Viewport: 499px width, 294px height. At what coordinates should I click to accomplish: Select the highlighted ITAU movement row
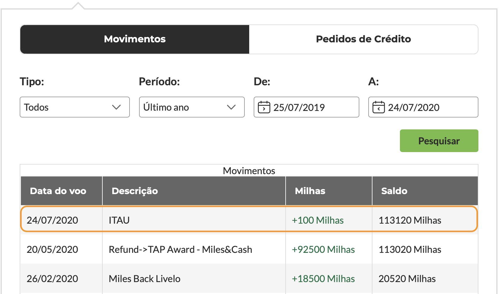tap(249, 220)
